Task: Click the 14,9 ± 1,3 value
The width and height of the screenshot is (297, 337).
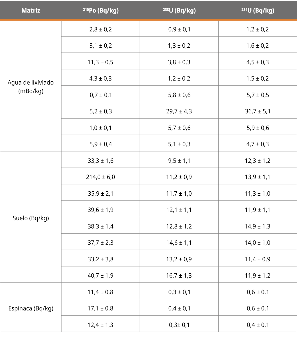Action: coord(258,226)
